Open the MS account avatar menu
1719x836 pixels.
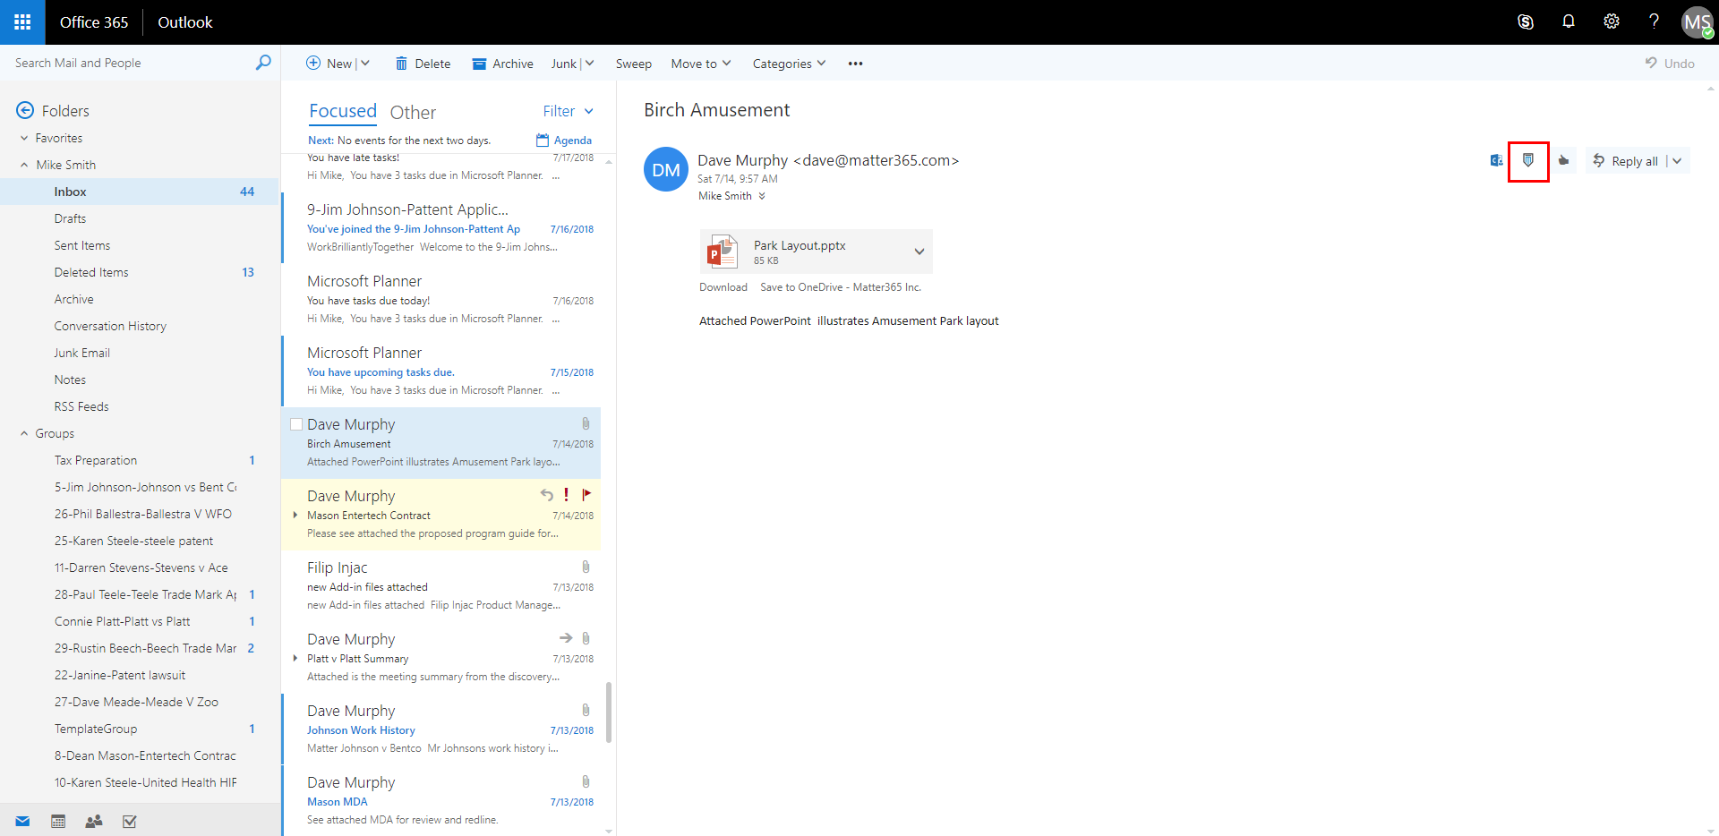point(1697,22)
